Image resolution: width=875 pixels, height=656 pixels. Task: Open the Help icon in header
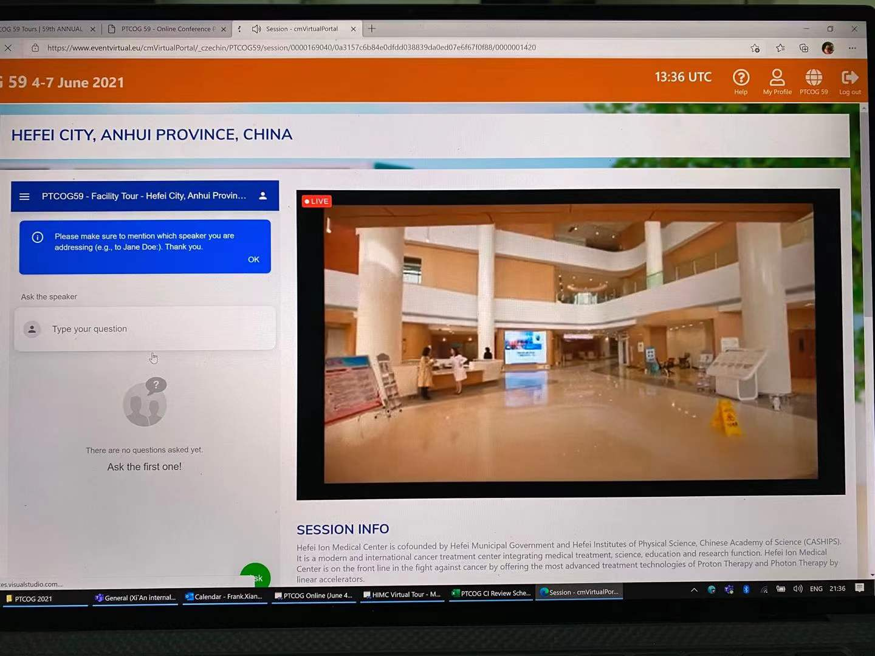tap(741, 81)
